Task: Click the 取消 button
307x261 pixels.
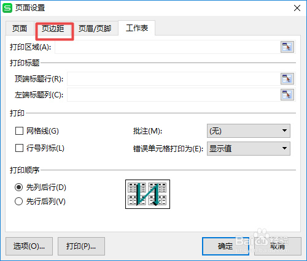Action: (278, 246)
